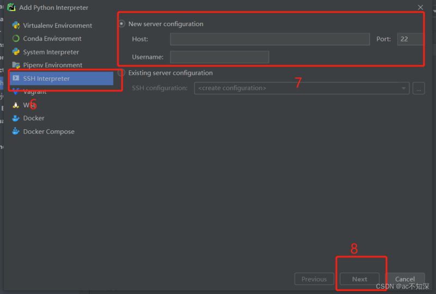Viewport: 436px width, 294px height.
Task: Click the Pipenv Environment folder icon
Action: coord(16,65)
